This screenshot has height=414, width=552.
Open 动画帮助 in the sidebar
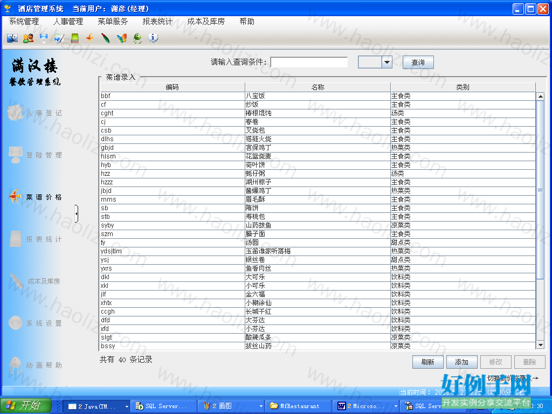pyautogui.click(x=35, y=365)
